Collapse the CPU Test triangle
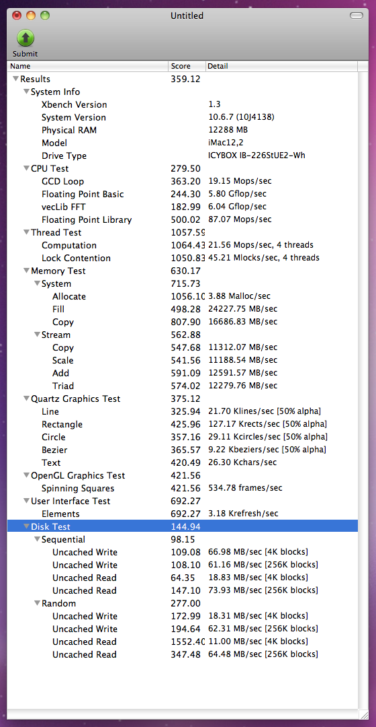 coord(26,168)
